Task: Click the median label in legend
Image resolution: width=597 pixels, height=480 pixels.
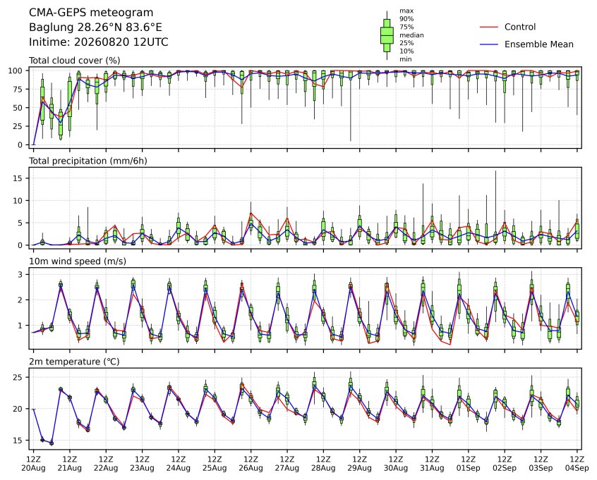Action: [411, 35]
